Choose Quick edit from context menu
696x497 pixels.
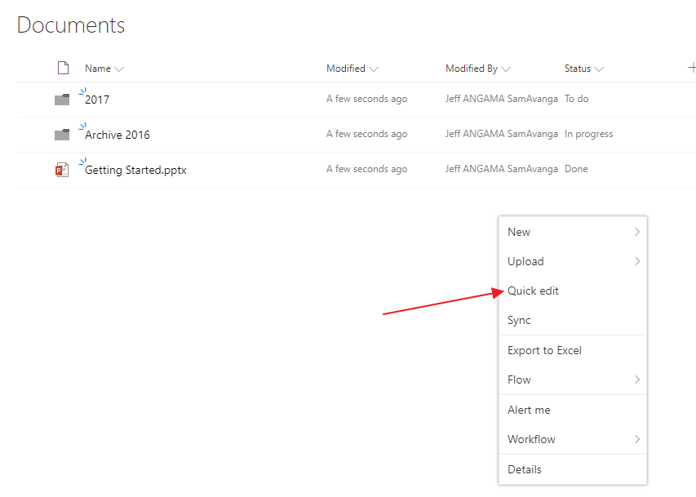(573, 291)
